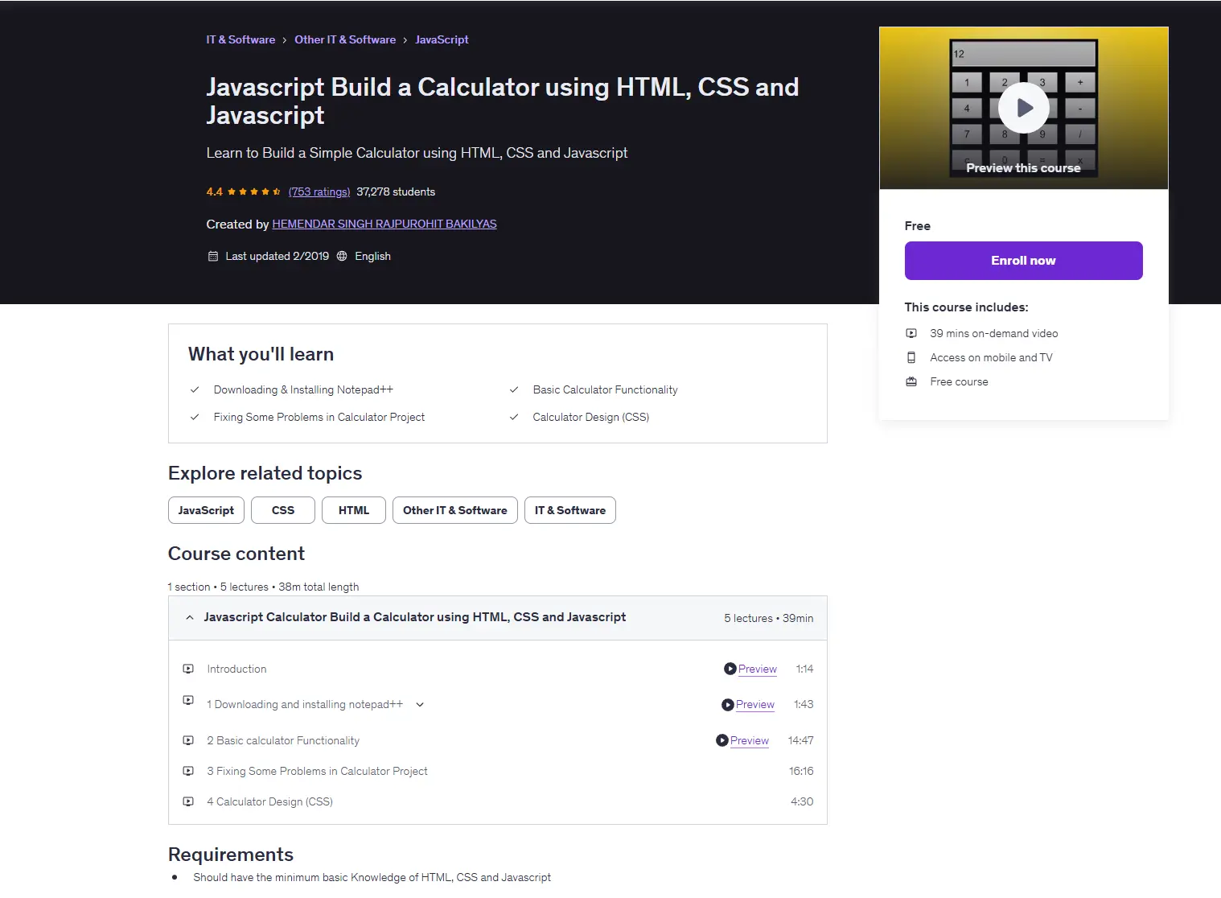
Task: Expand the Downloading and installing notepad++ description
Action: pos(420,704)
